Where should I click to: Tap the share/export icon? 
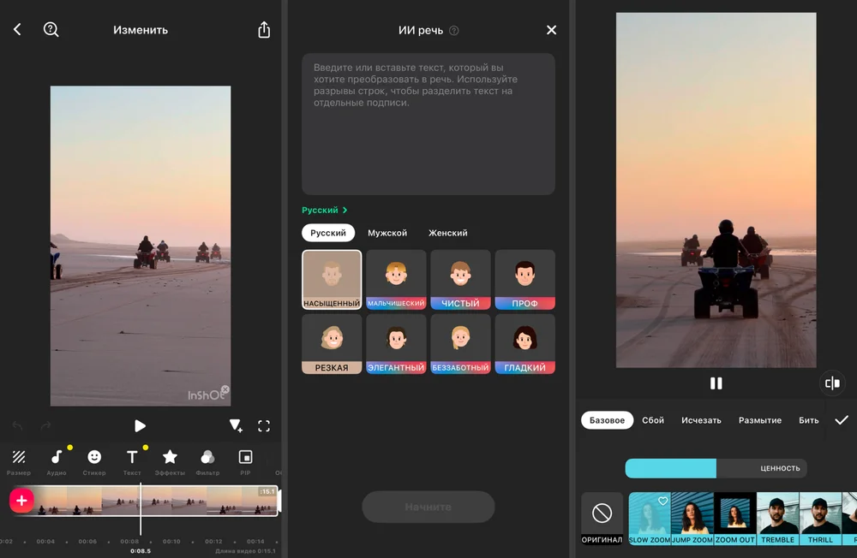point(264,30)
